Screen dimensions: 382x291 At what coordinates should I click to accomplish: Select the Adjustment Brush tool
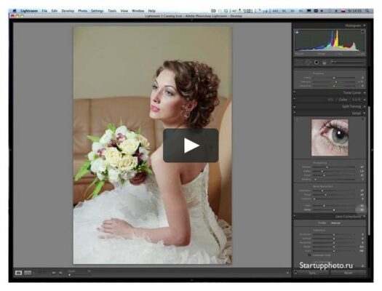[x=348, y=63]
